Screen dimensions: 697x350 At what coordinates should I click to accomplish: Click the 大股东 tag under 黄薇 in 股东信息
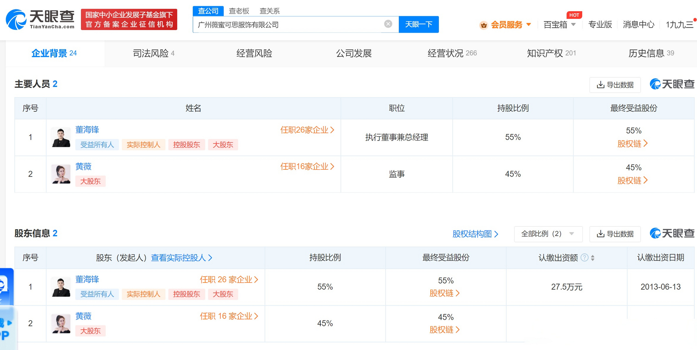(x=90, y=331)
